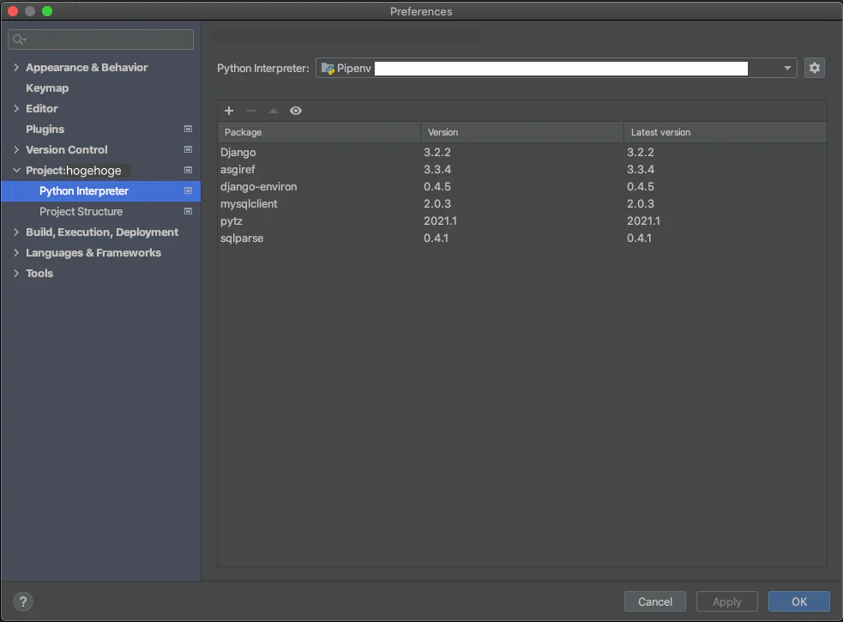The height and width of the screenshot is (622, 843).
Task: Open the Python Interpreter dropdown
Action: 787,69
